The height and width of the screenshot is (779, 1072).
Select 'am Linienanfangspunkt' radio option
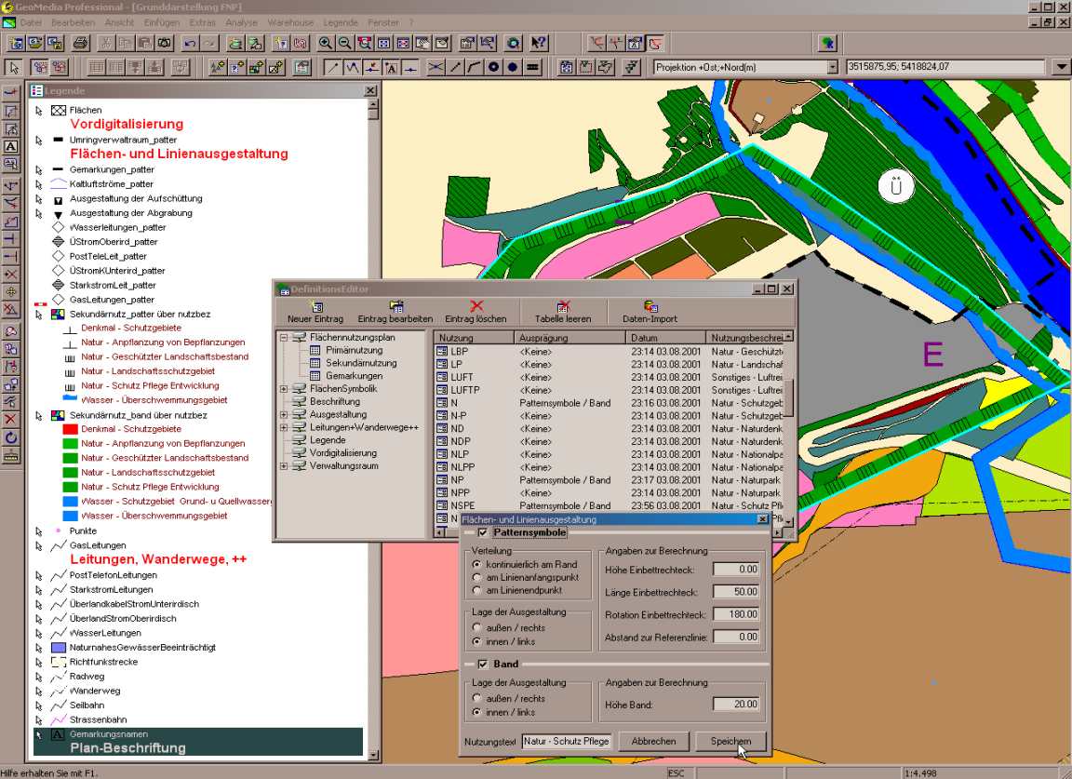pyautogui.click(x=476, y=577)
